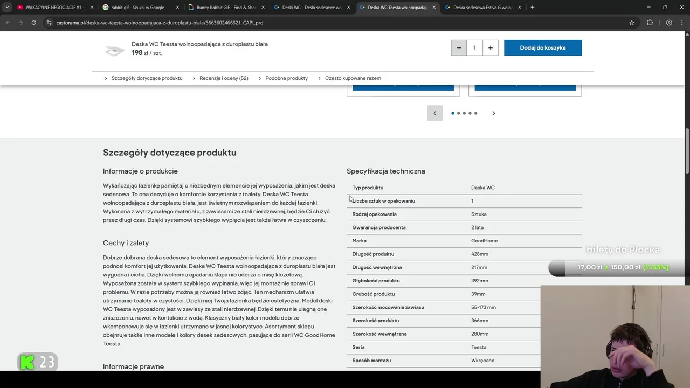This screenshot has height=388, width=690.
Task: Click the reload page icon
Action: (x=33, y=23)
